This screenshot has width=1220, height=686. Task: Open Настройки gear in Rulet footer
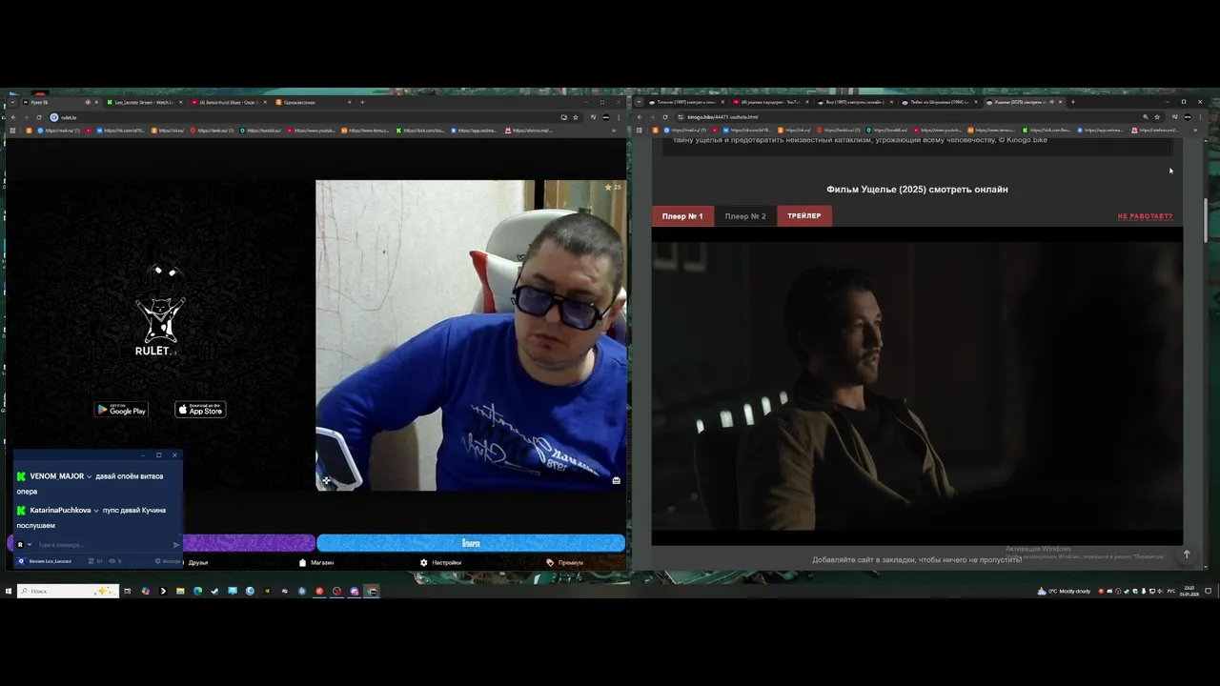click(x=424, y=562)
